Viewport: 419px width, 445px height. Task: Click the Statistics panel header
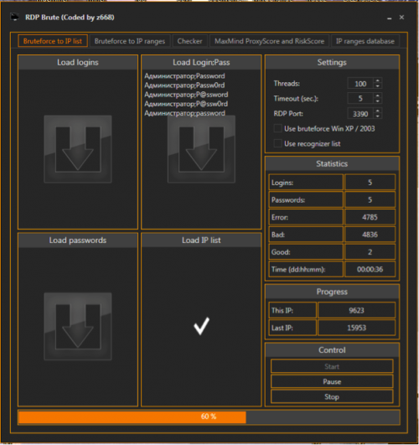[x=332, y=163]
